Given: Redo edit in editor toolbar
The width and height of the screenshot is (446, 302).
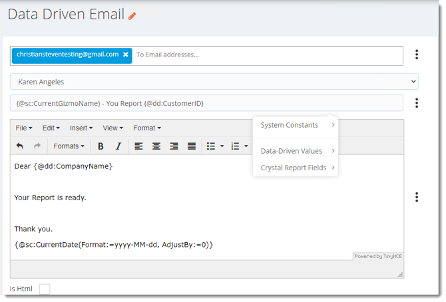Looking at the screenshot, I should [x=37, y=146].
